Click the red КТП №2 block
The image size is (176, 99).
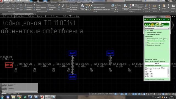[x=9, y=65]
